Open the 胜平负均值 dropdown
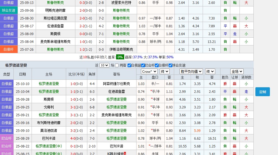Screen dimensions: 278x155 tap(191, 71)
